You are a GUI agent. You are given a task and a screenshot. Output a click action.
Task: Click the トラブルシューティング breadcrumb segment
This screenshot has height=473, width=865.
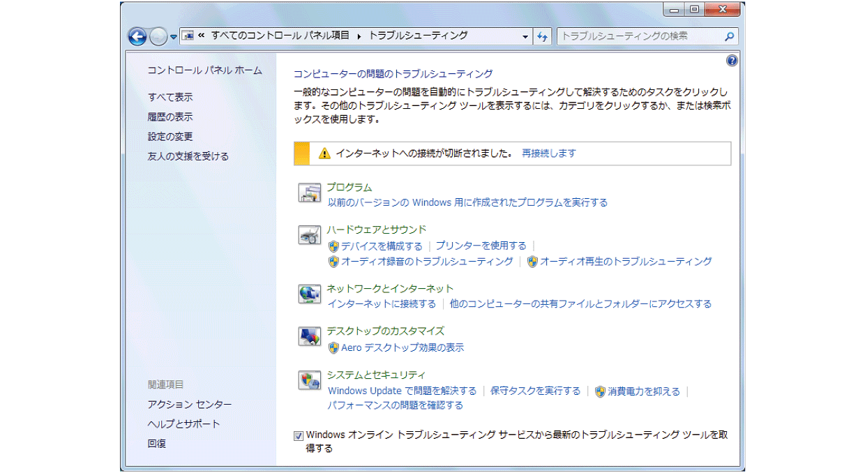pyautogui.click(x=418, y=36)
